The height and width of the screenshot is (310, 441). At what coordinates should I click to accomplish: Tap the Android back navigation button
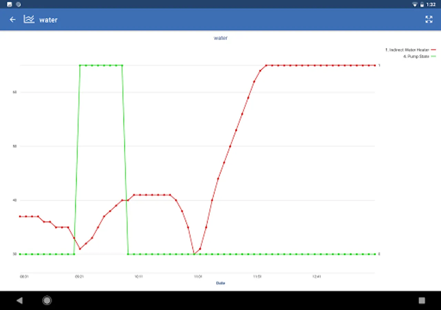[x=20, y=300]
